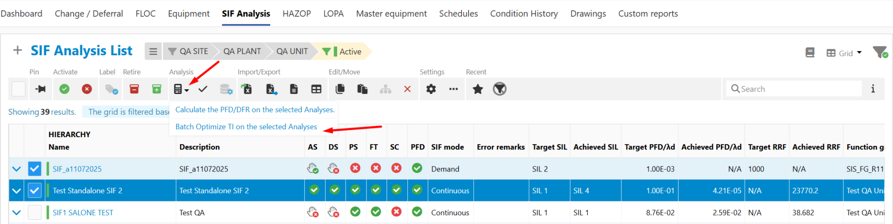Open the Schedules tab
Screen dimensions: 893x224
[x=459, y=13]
